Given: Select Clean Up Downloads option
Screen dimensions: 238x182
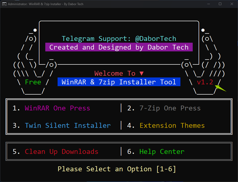Looking at the screenshot, I should pos(61,152).
